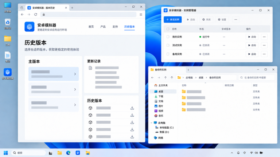
Task: Expand the third card chevron under 主版本
Action: (x=75, y=105)
